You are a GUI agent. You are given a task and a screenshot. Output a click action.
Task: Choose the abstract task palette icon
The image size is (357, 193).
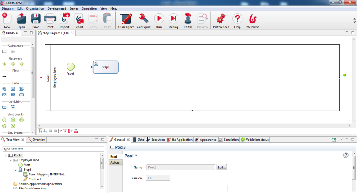coord(22,95)
